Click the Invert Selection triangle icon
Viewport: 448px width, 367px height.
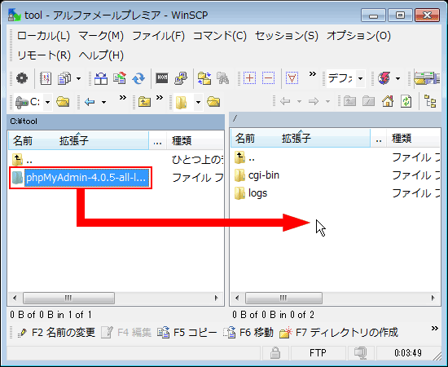click(292, 77)
